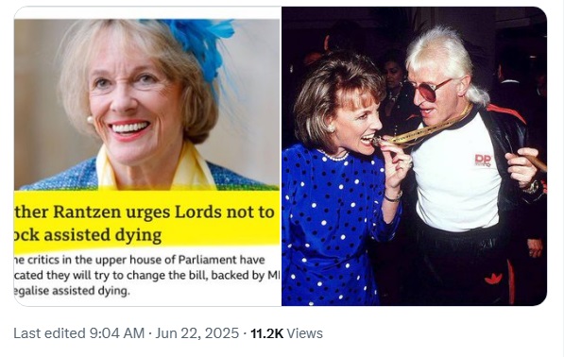Viewport: 564px width, 357px height.
Task: Click the 'upper house of Parliament' subtext line
Action: tap(139, 260)
